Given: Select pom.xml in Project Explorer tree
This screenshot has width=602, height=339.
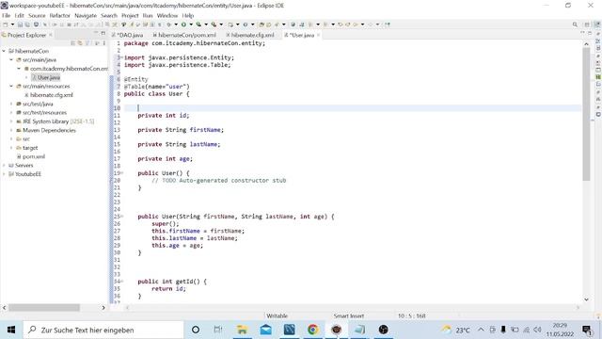Looking at the screenshot, I should (x=34, y=156).
